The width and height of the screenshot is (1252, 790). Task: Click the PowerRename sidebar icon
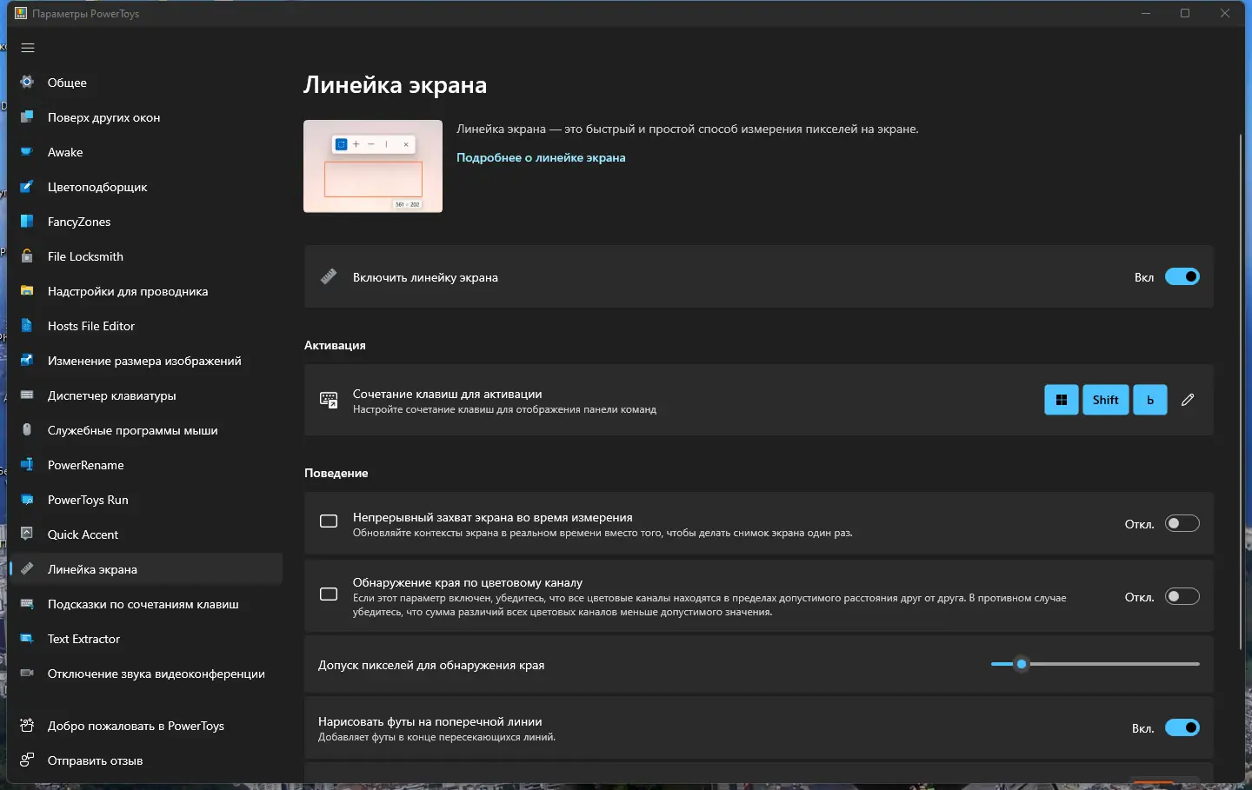click(x=27, y=465)
